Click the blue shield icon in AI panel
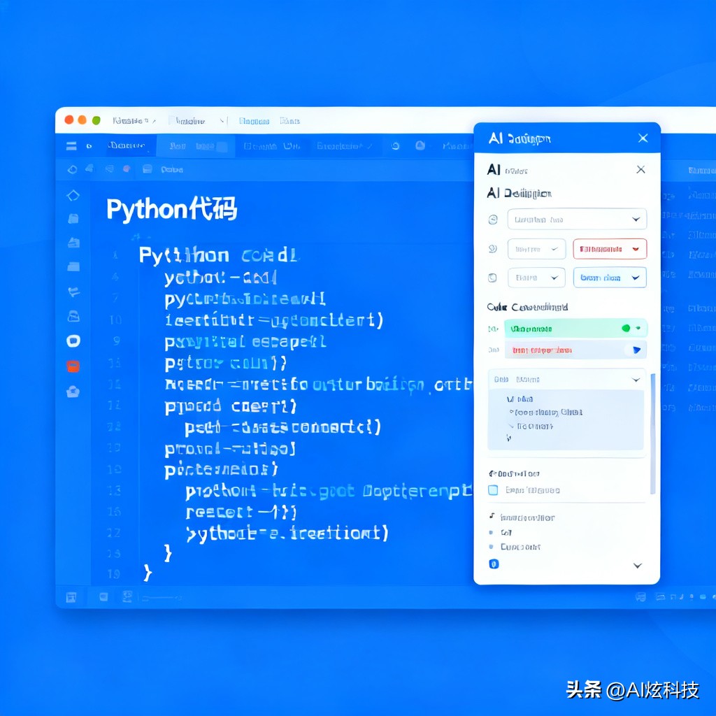 (494, 564)
